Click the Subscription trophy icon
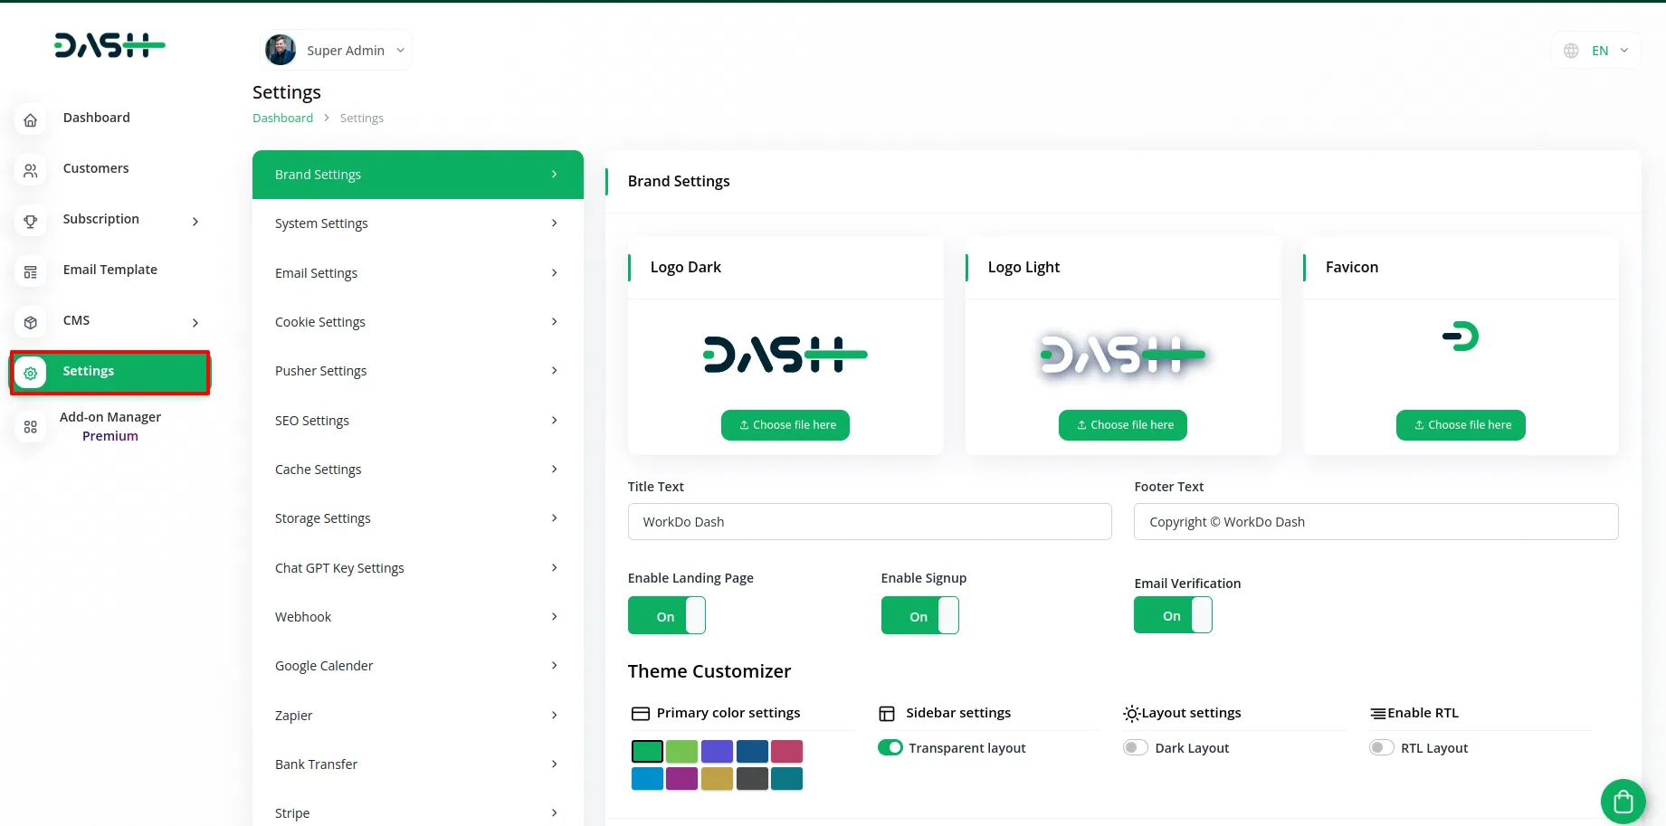Viewport: 1666px width, 826px height. point(31,221)
